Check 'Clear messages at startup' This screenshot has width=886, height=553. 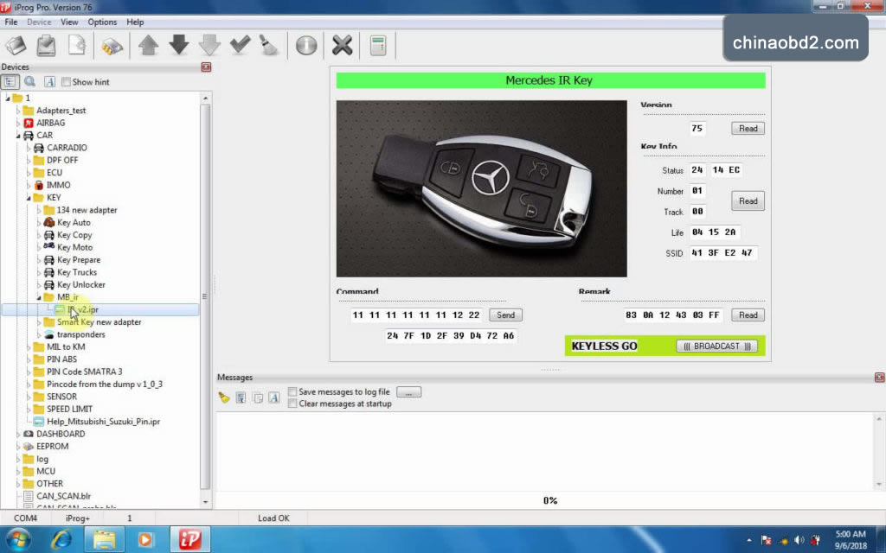[292, 404]
